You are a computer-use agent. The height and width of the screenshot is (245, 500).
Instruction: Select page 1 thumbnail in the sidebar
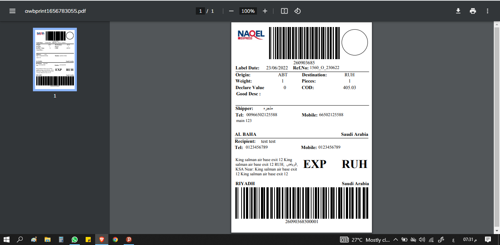55,60
